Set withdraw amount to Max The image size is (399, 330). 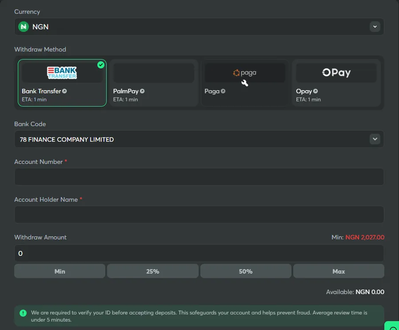point(339,271)
